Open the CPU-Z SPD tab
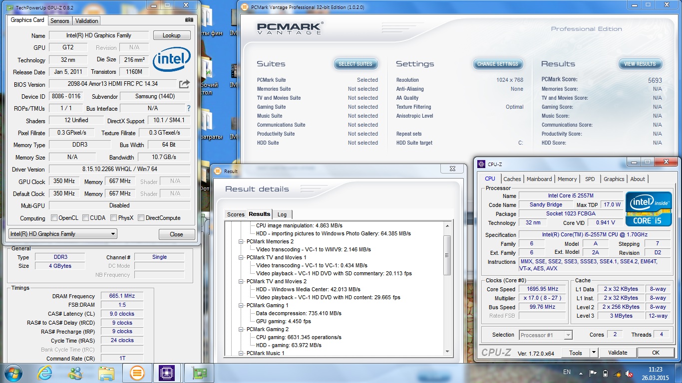682x383 pixels. click(x=590, y=179)
